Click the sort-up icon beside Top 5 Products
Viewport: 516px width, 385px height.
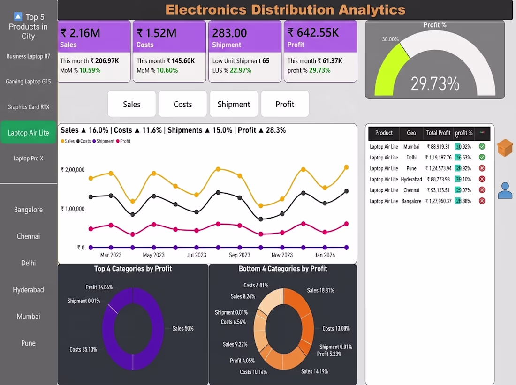click(x=18, y=16)
